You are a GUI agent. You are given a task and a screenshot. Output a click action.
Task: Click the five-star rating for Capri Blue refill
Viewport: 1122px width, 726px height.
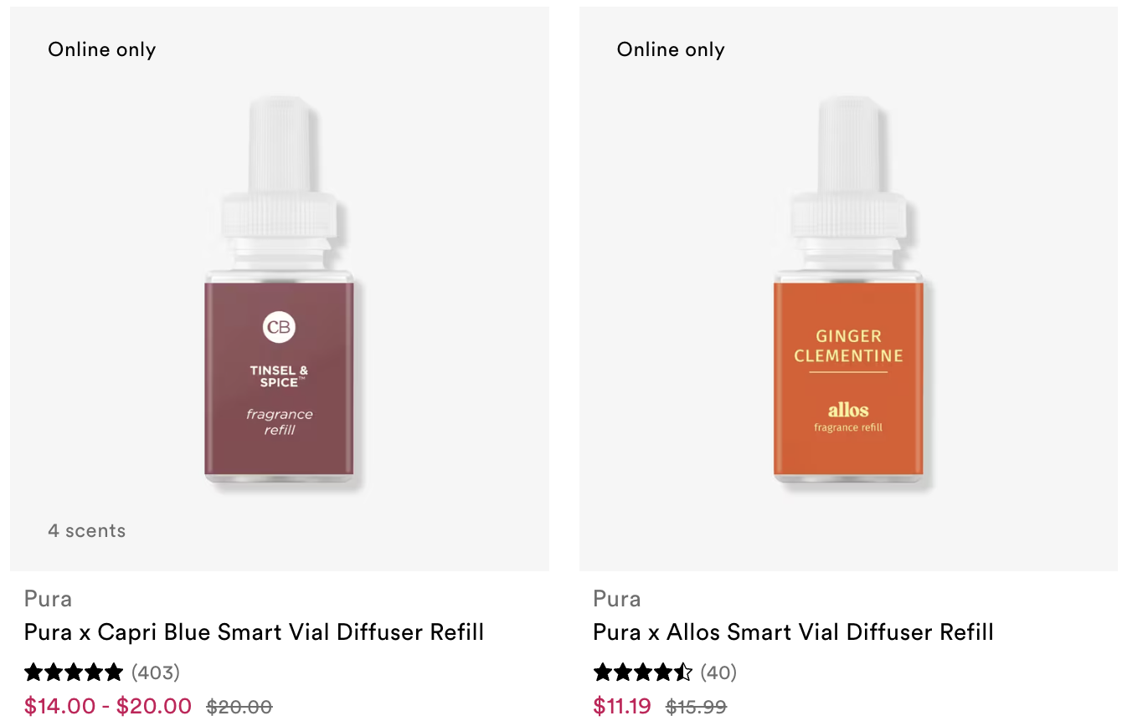(74, 672)
